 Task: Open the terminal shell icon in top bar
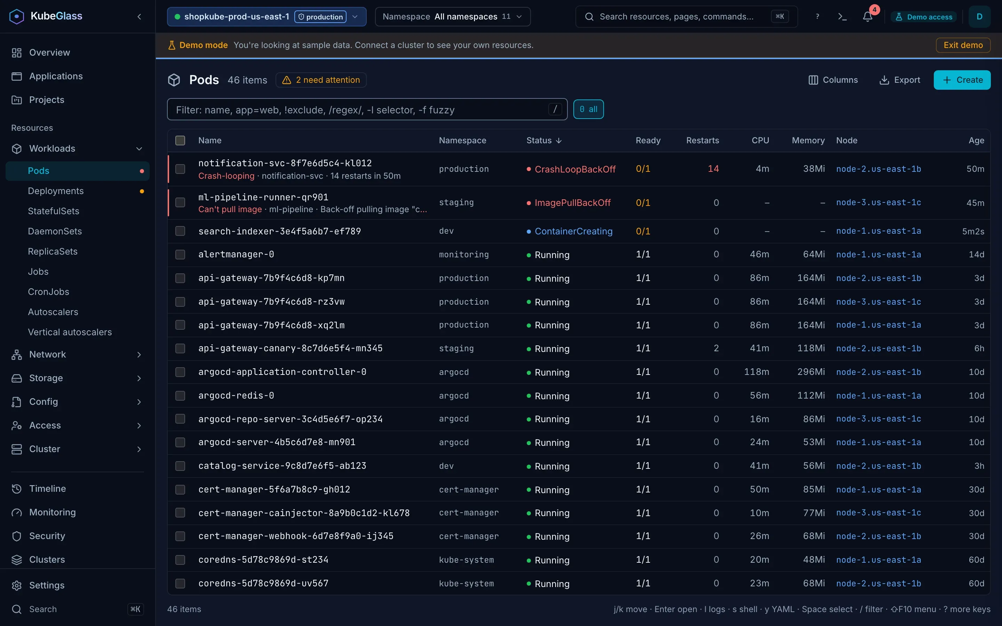pos(842,17)
